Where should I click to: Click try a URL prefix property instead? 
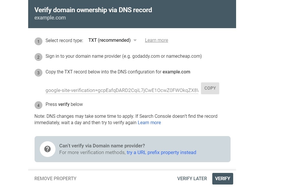tap(161, 152)
